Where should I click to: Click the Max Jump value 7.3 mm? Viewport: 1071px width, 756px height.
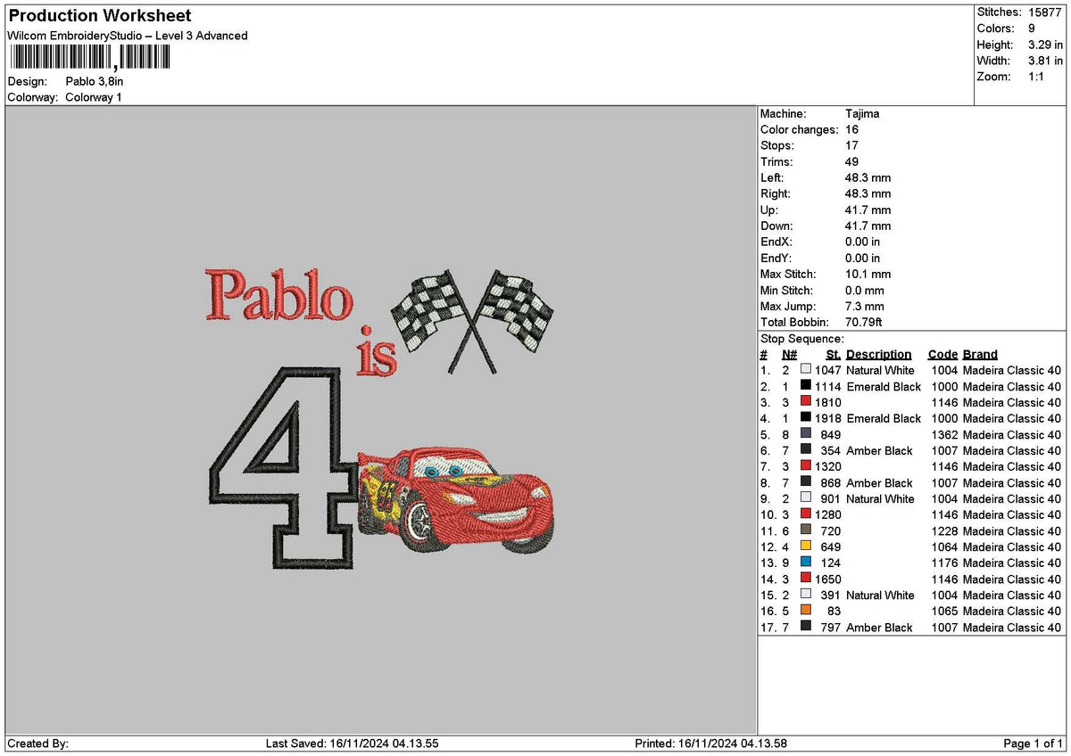(865, 307)
